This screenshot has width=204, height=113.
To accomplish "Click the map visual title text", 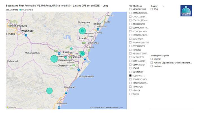I will click(x=57, y=6).
